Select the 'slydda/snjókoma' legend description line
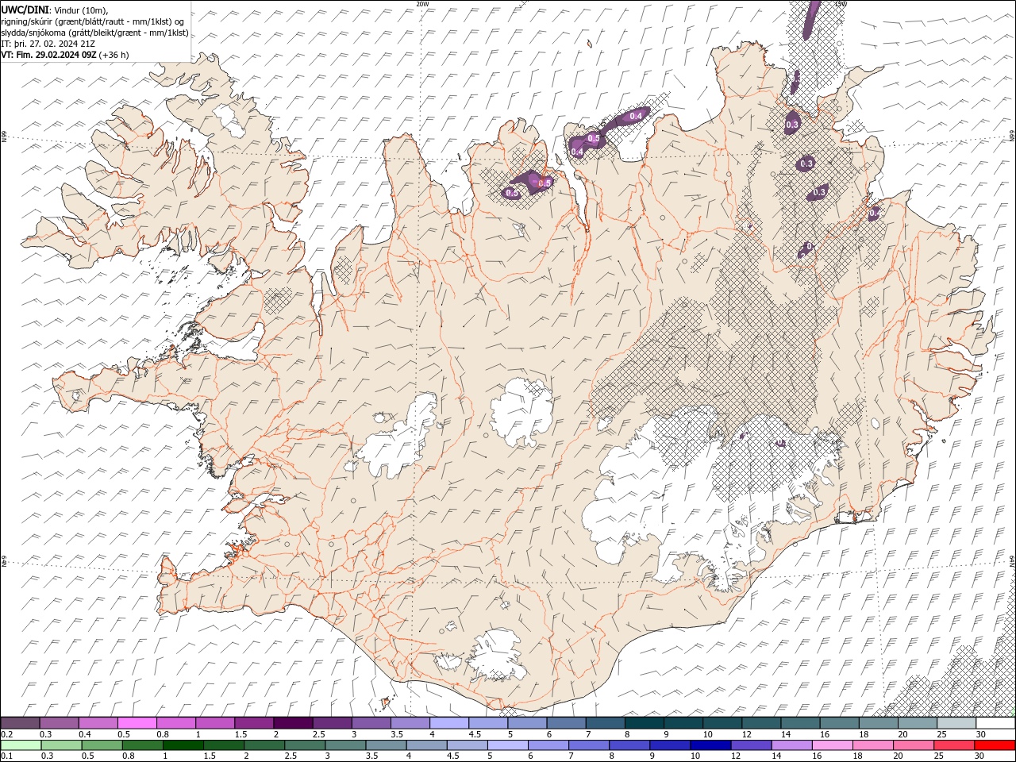 94,33
